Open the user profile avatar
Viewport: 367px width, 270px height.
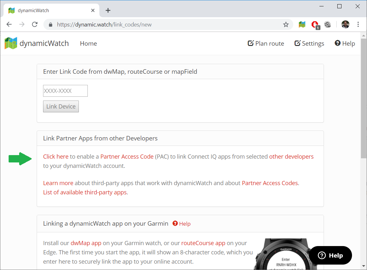tap(345, 25)
